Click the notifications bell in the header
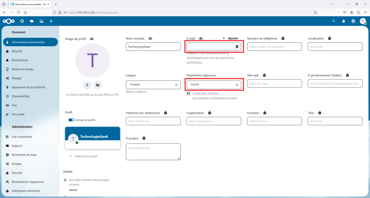 pyautogui.click(x=344, y=21)
